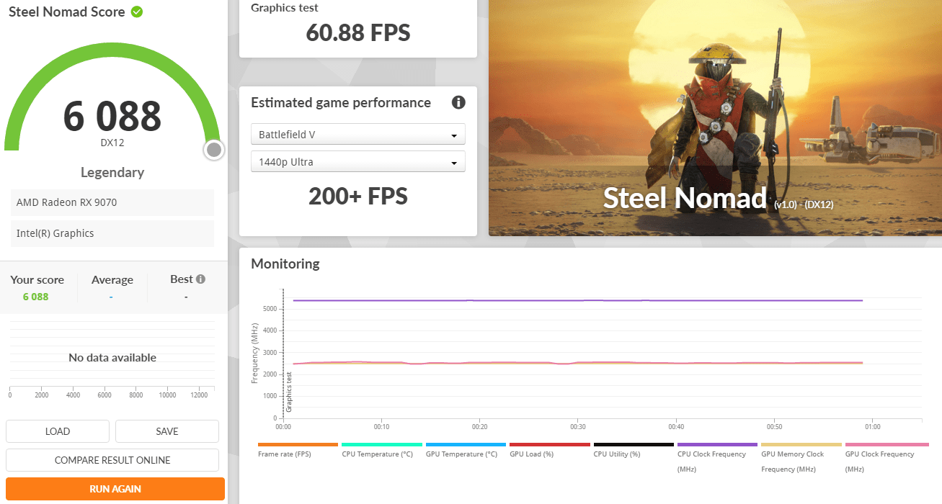Click the 6 088 score number in gauge
Viewport: 942px width, 504px height.
[x=112, y=116]
